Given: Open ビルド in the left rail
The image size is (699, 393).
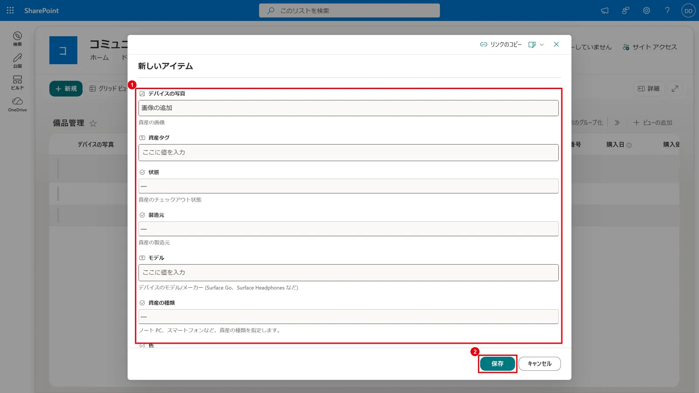Looking at the screenshot, I should pyautogui.click(x=17, y=83).
